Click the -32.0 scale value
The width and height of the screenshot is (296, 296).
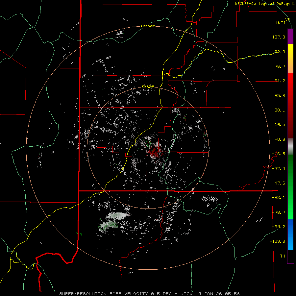(x=279, y=169)
